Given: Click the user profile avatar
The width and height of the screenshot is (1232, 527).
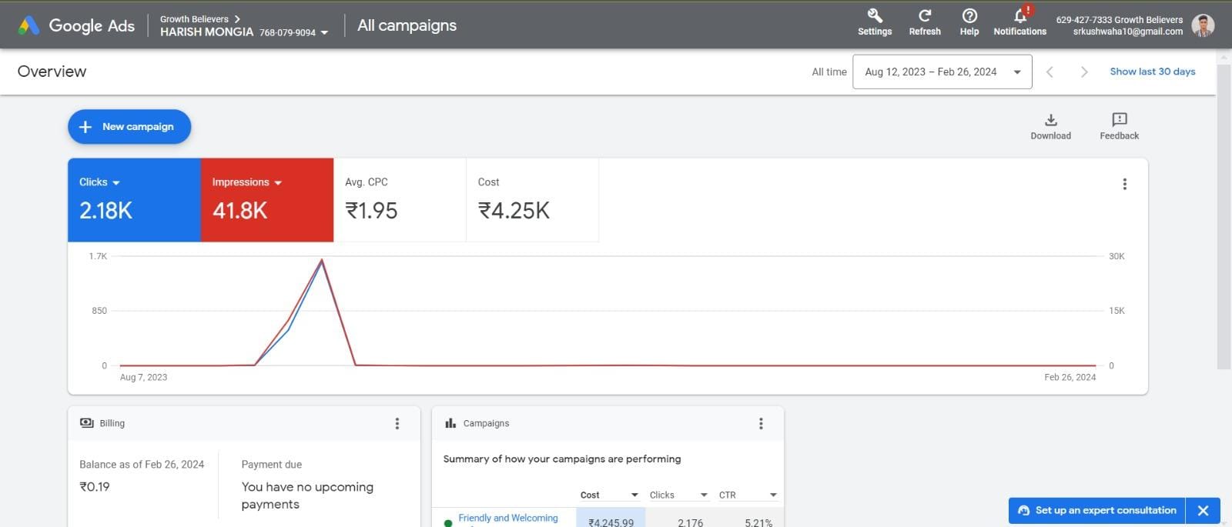Looking at the screenshot, I should pos(1203,25).
